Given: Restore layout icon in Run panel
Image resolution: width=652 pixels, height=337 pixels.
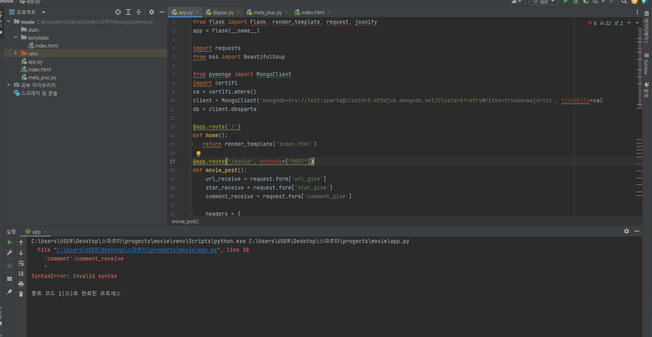Looking at the screenshot, I should coord(10,279).
